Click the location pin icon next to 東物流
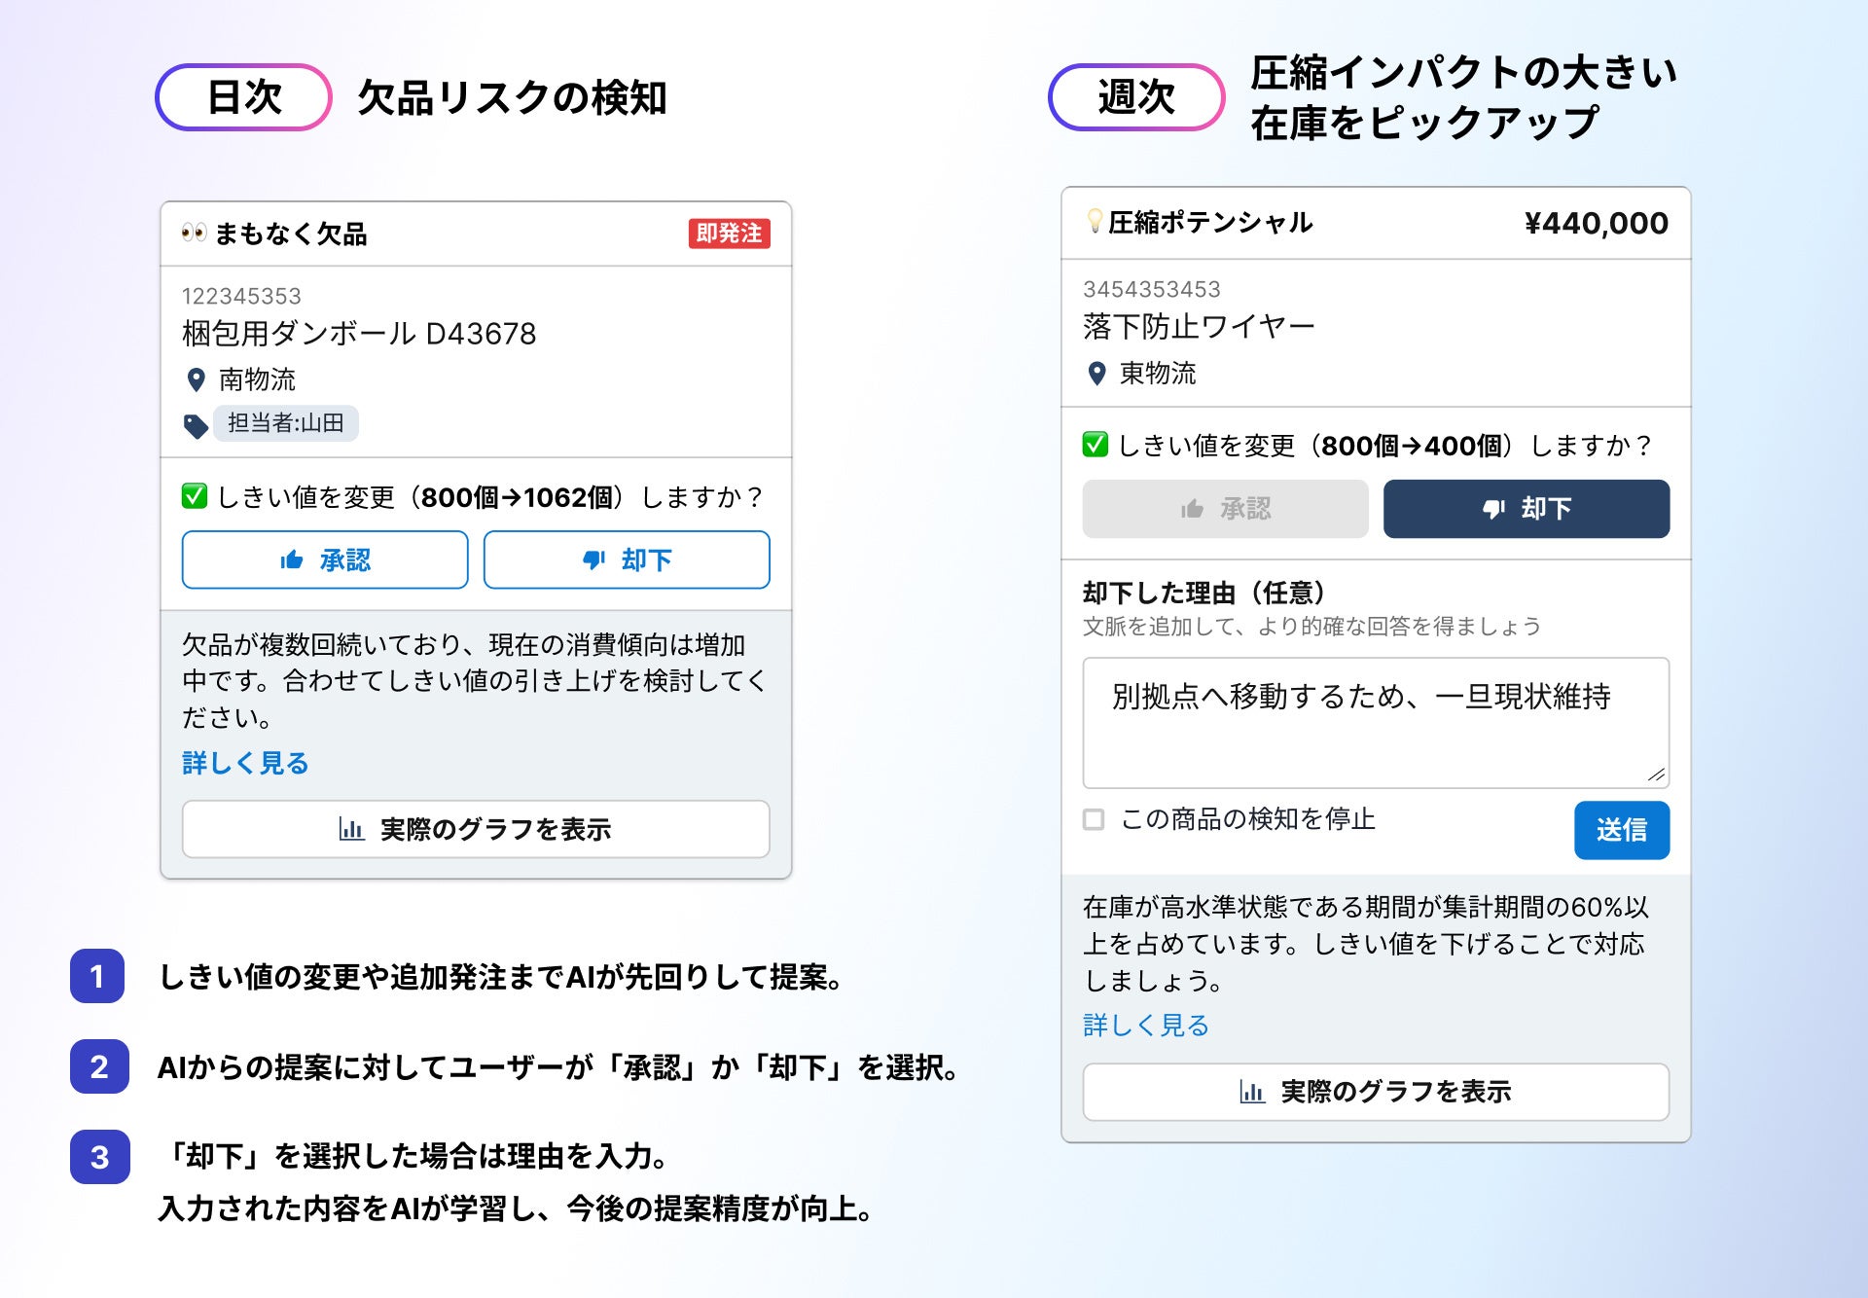 (x=1096, y=374)
